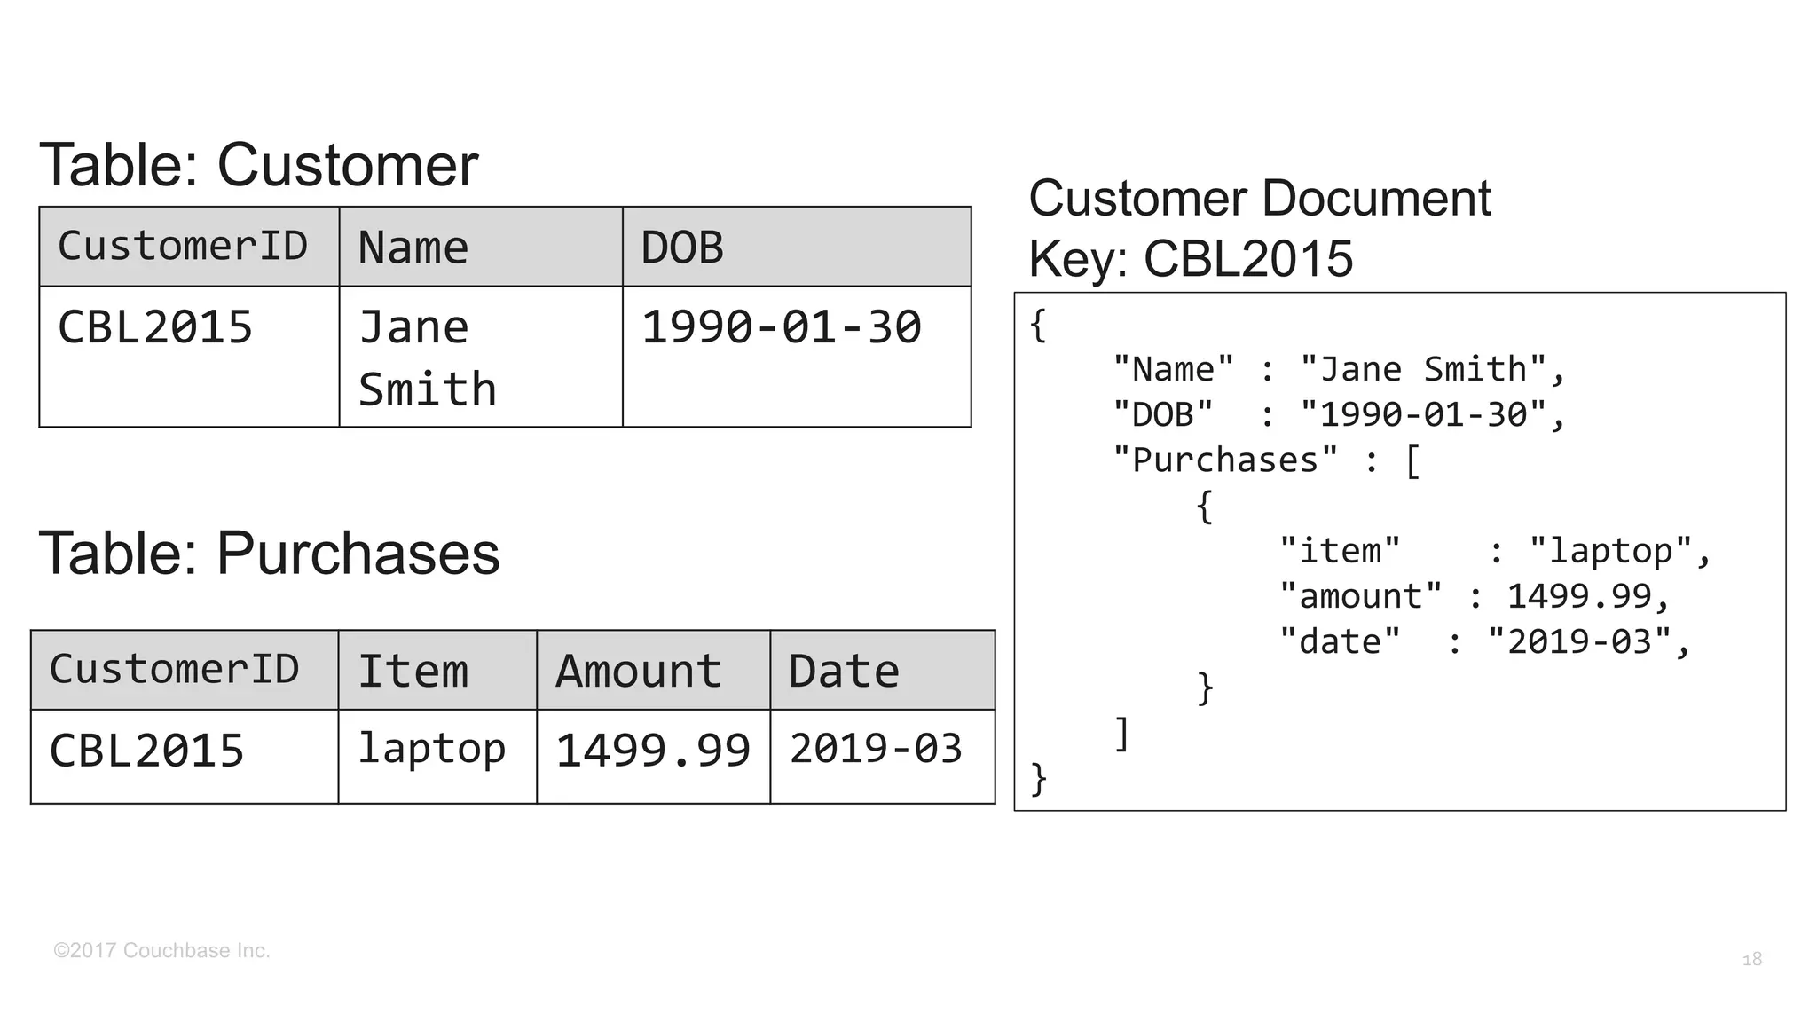1817x1022 pixels.
Task: Click the JSON "item" : "laptop" line
Action: [x=1495, y=552]
